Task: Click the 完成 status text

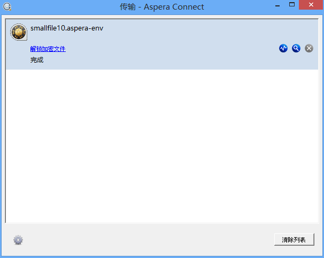Action: (37, 60)
